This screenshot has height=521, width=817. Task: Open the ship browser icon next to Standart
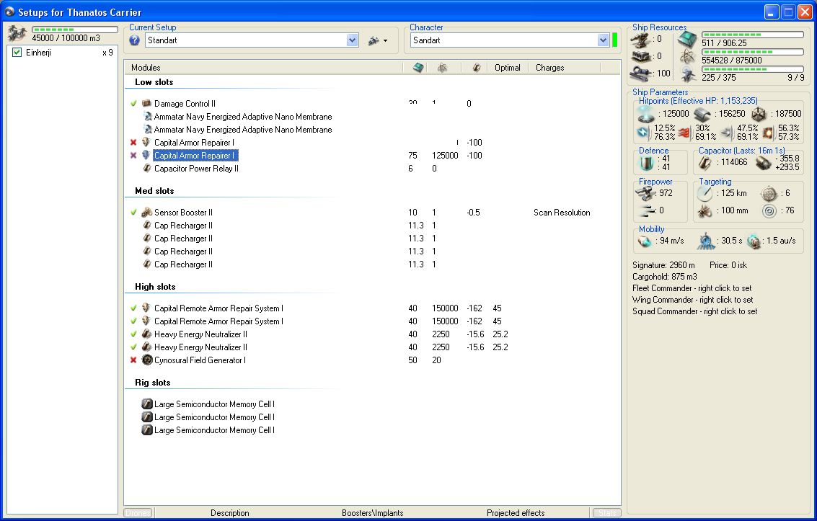tap(374, 40)
